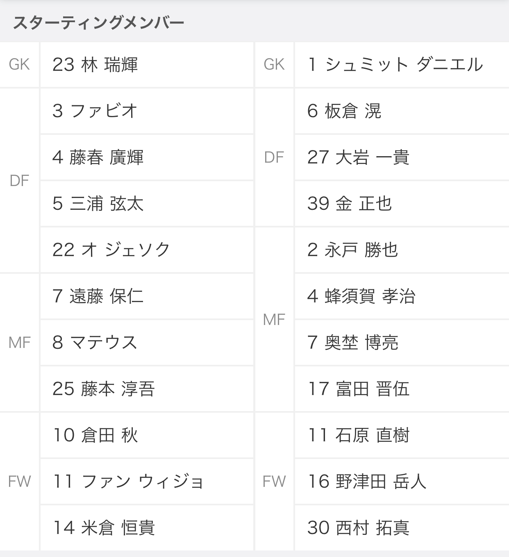Click defender 27 大岩 一貴
This screenshot has height=557, width=509.
point(358,157)
